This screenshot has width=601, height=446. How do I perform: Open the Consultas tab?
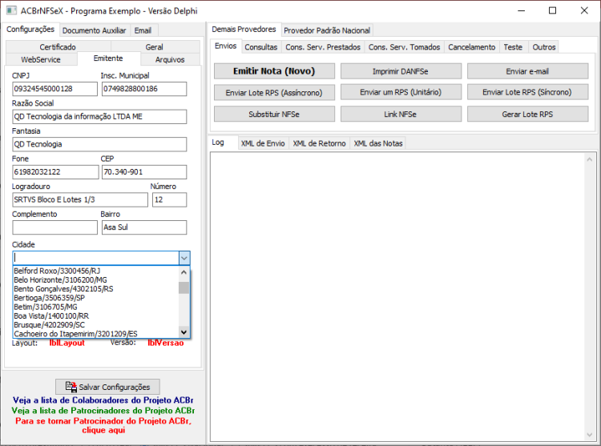[261, 47]
